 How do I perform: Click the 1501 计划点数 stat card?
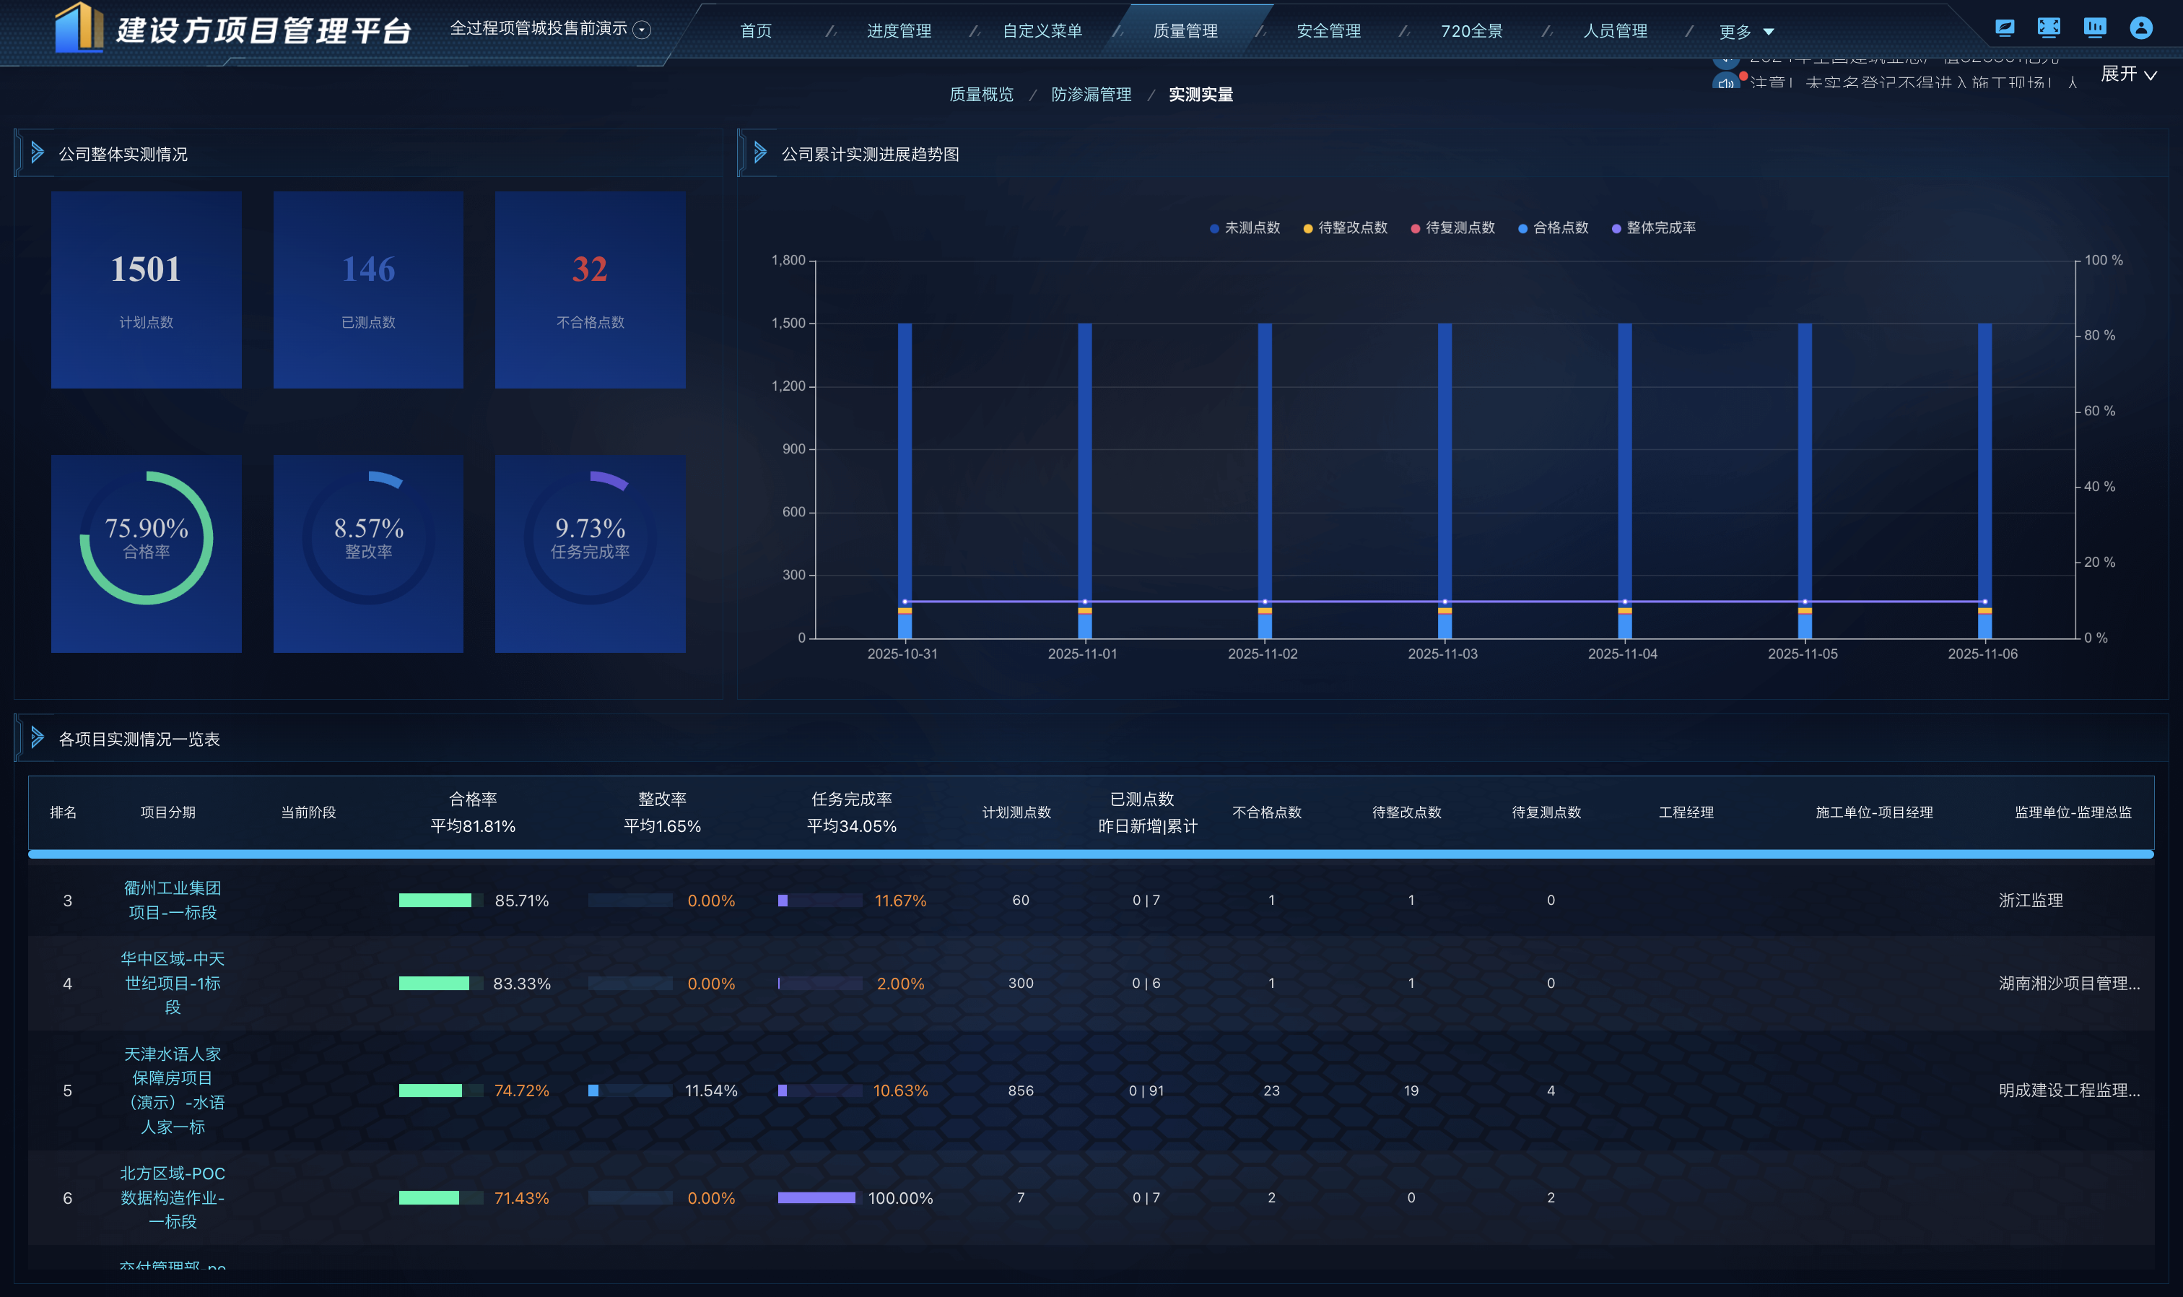point(146,290)
